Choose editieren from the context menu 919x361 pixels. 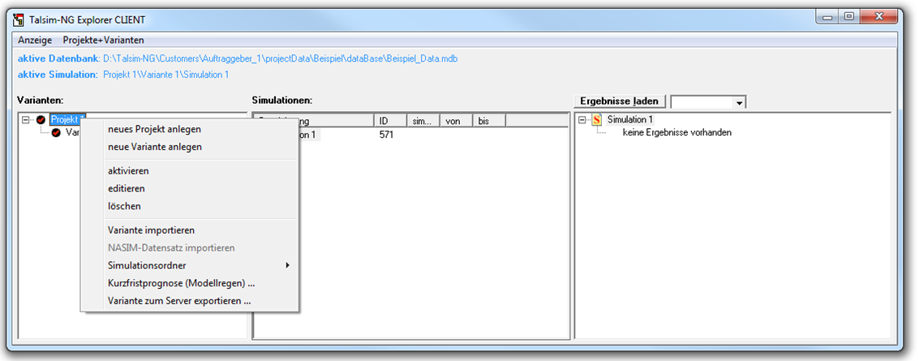tap(126, 188)
